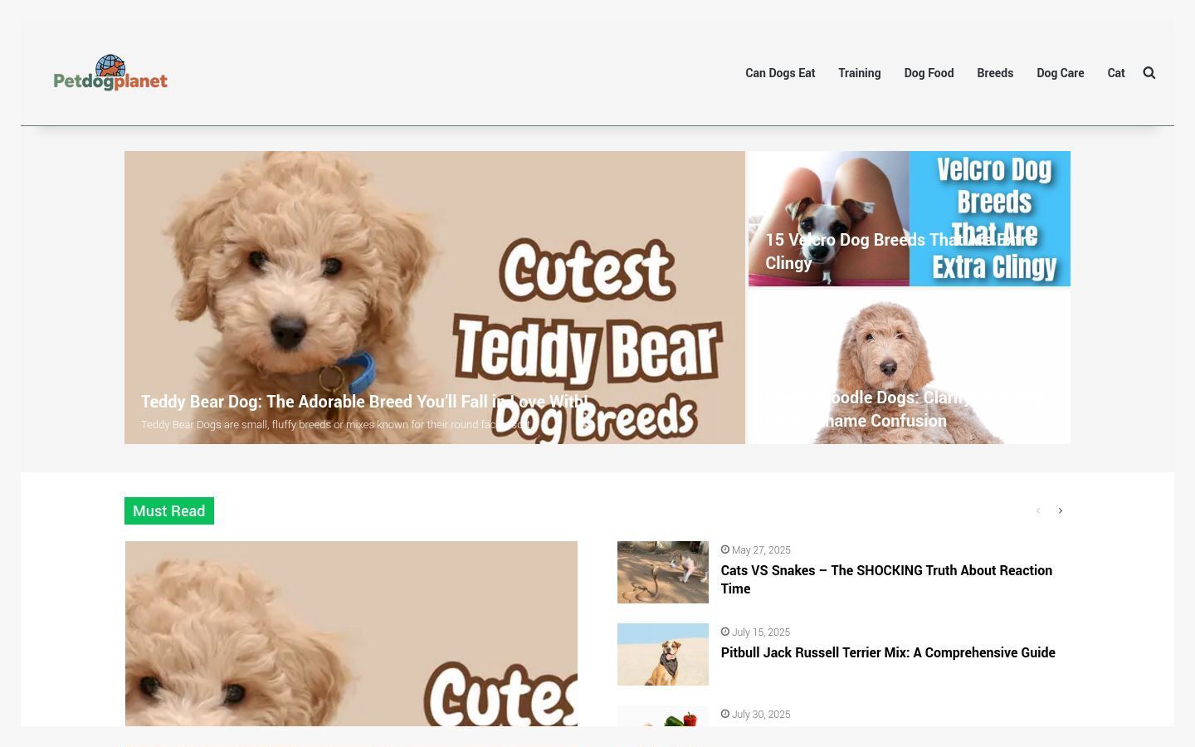Open the Dog Care menu item
Screen dimensions: 1195x747
(x=1061, y=73)
